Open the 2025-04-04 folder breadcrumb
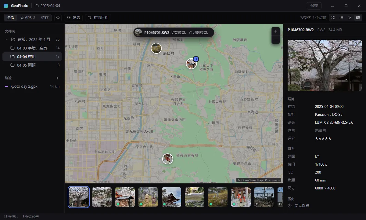The height and width of the screenshot is (220, 366). pos(47,6)
